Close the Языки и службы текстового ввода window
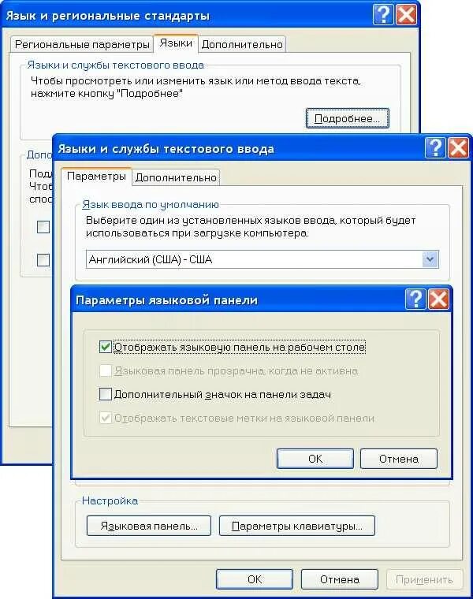This screenshot has height=599, width=473. (x=458, y=147)
